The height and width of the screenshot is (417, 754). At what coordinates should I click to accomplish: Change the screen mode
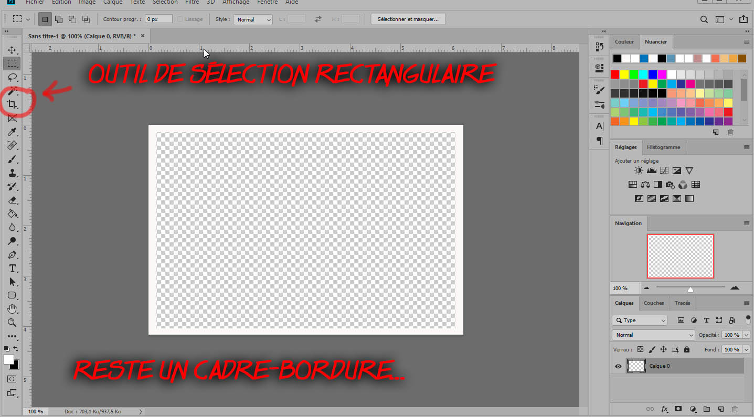click(12, 392)
